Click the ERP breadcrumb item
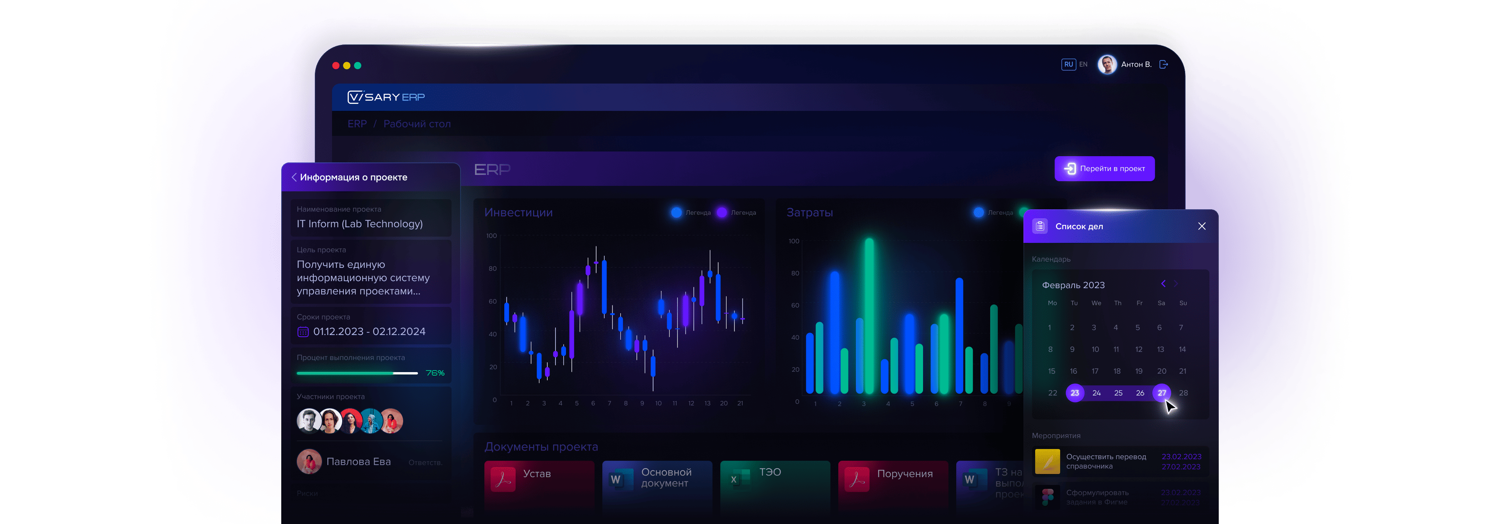 [x=357, y=124]
